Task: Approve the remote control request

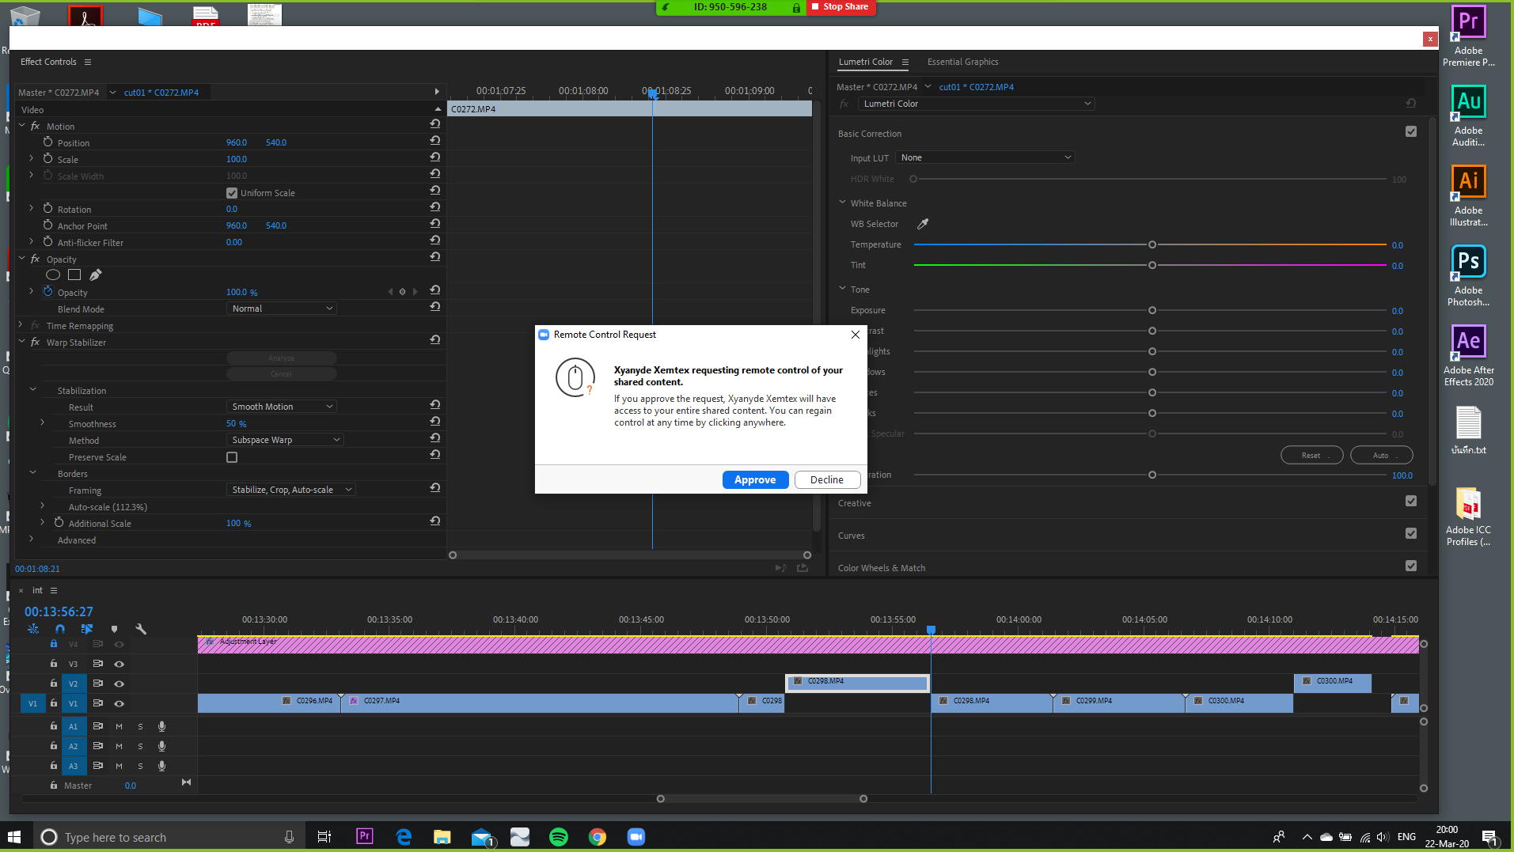Action: pos(755,479)
